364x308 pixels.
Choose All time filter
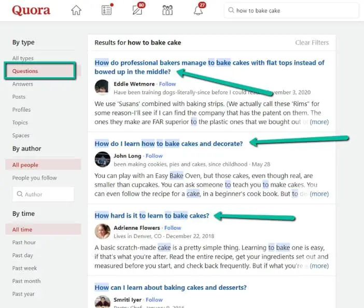click(x=43, y=229)
